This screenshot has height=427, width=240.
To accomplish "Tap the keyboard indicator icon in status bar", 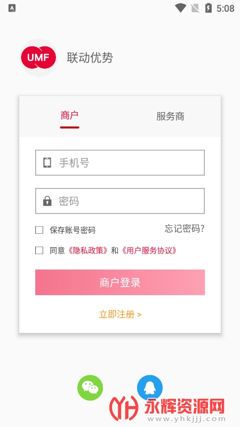I will tap(12, 9).
